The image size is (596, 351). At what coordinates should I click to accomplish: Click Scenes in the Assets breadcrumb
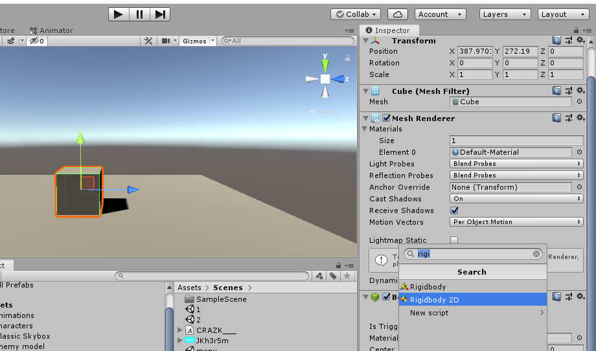227,288
